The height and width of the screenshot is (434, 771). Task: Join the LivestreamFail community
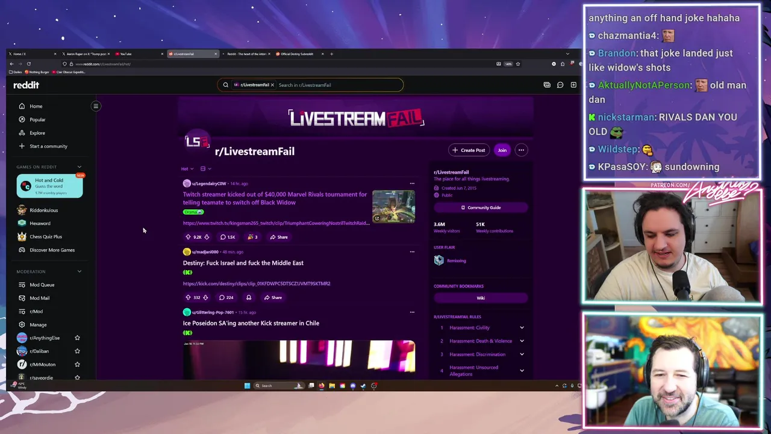click(x=502, y=150)
